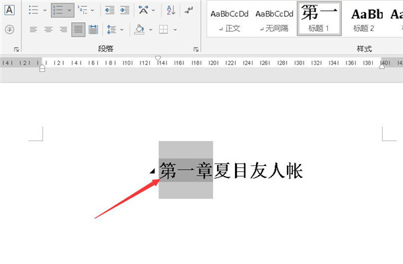Toggle justify alignment
Viewport: 403px width, 264px height.
point(79,30)
